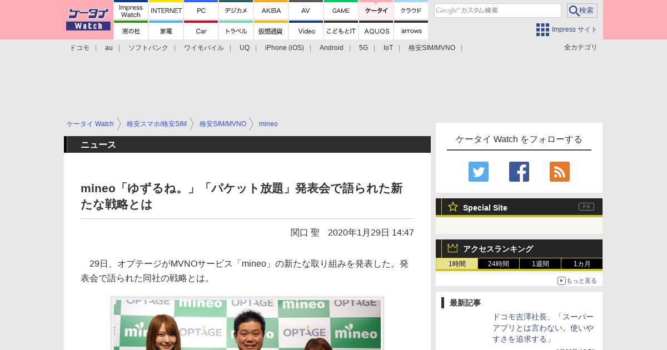Click the アクセスランキング crown icon
The height and width of the screenshot is (350, 667).
(453, 248)
